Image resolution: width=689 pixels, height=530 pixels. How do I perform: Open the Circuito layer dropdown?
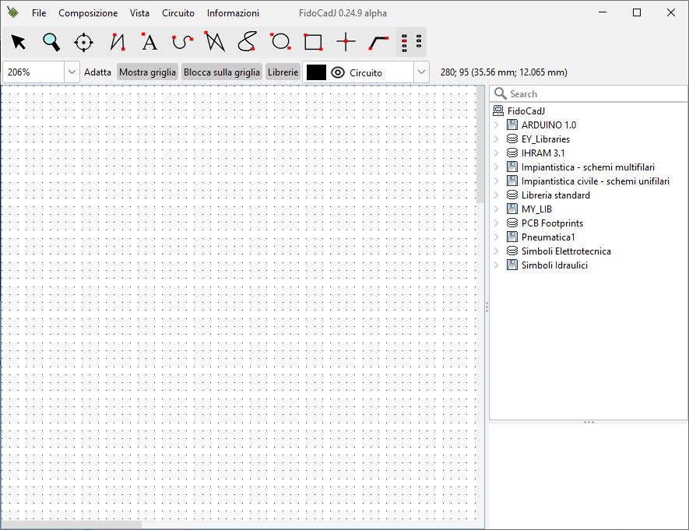point(421,72)
